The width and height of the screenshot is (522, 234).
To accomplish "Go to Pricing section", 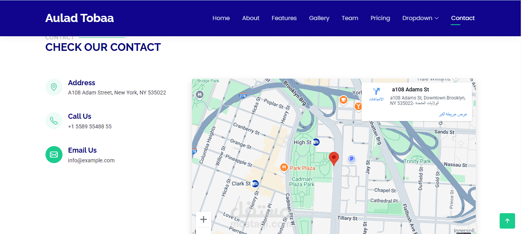I will [380, 18].
